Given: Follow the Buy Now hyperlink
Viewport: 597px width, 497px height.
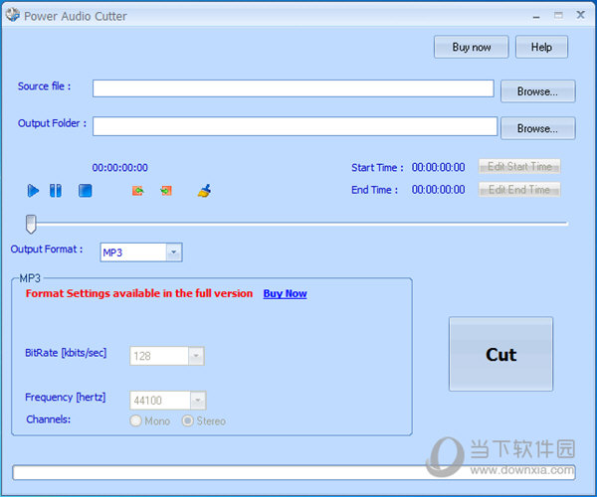Looking at the screenshot, I should (286, 293).
